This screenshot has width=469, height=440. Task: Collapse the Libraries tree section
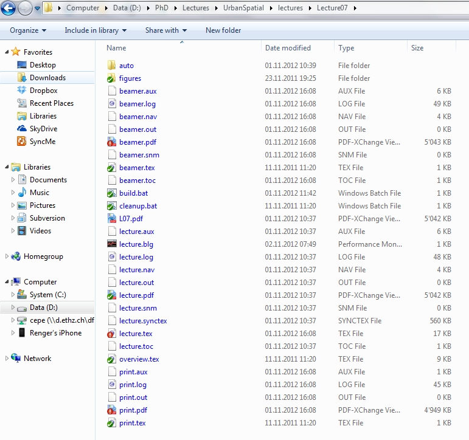[x=7, y=167]
